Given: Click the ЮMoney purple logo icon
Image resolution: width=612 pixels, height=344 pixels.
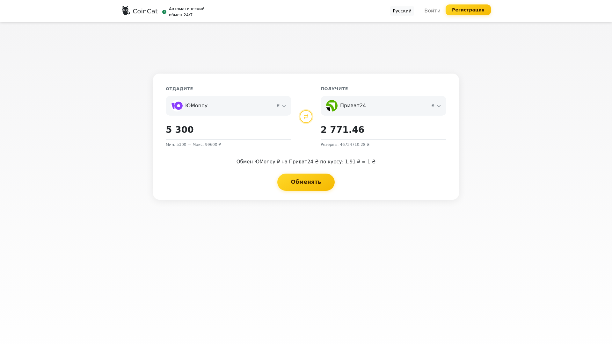Looking at the screenshot, I should tap(177, 106).
